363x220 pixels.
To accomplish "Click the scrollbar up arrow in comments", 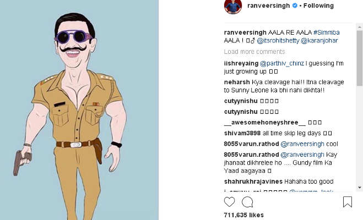I will pos(360,28).
